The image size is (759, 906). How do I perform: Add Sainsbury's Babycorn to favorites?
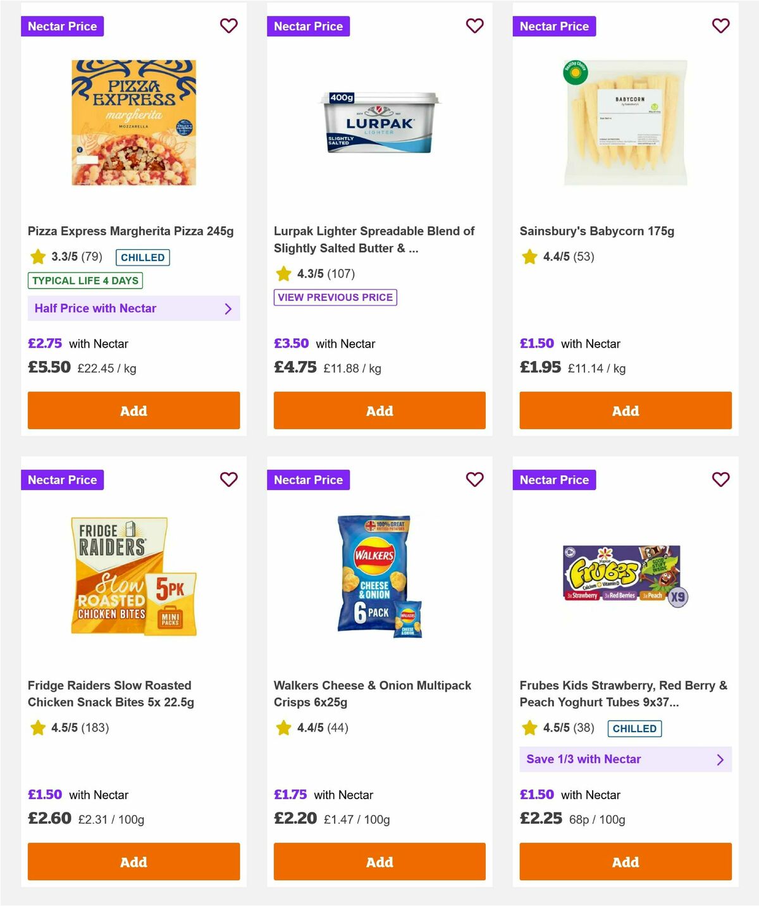tap(720, 26)
